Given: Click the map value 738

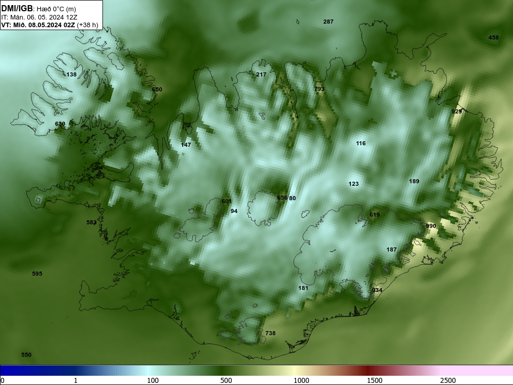Looking at the screenshot, I should [270, 333].
